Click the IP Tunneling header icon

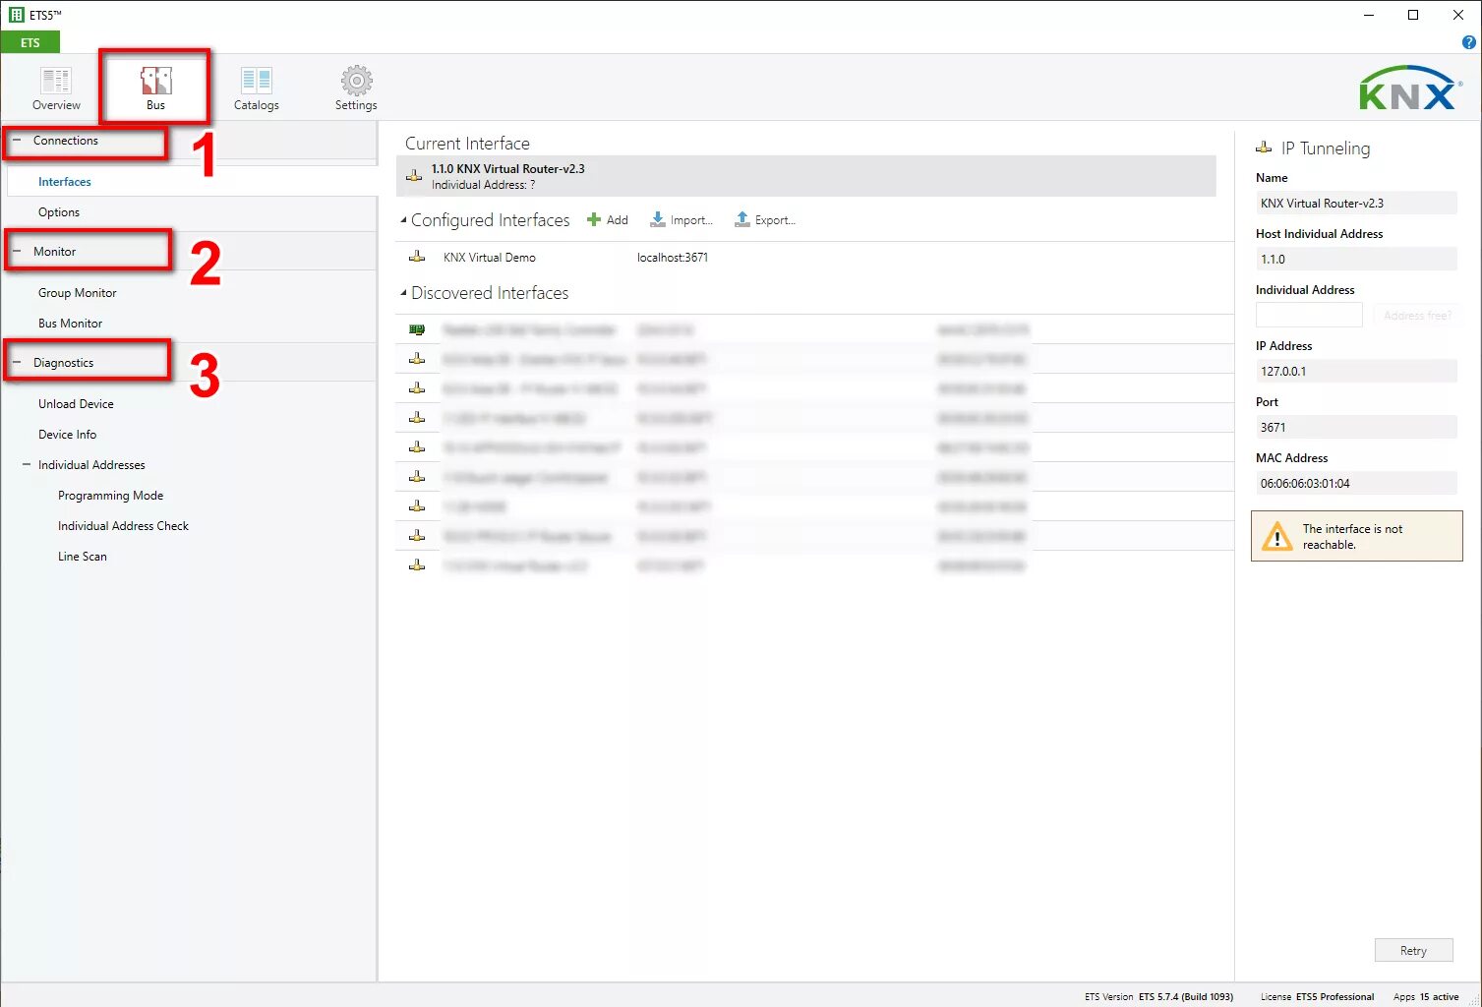[1264, 148]
